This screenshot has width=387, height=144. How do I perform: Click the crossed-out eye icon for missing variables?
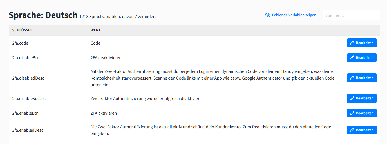tap(267, 15)
